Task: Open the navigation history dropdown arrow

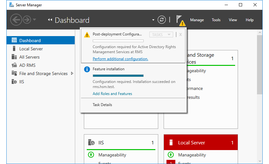Action: click(x=34, y=20)
